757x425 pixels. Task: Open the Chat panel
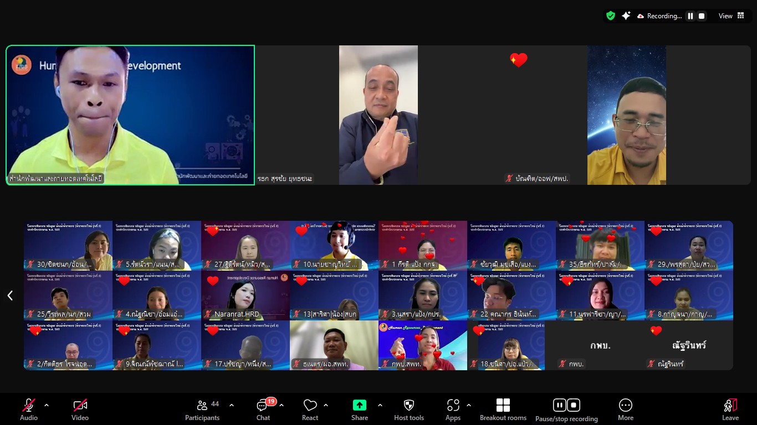[263, 410]
